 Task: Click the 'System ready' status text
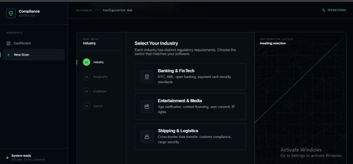pyautogui.click(x=21, y=156)
